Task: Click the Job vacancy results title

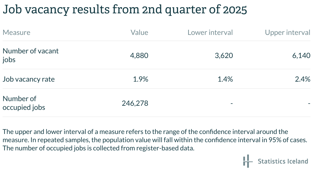Action: point(125,10)
